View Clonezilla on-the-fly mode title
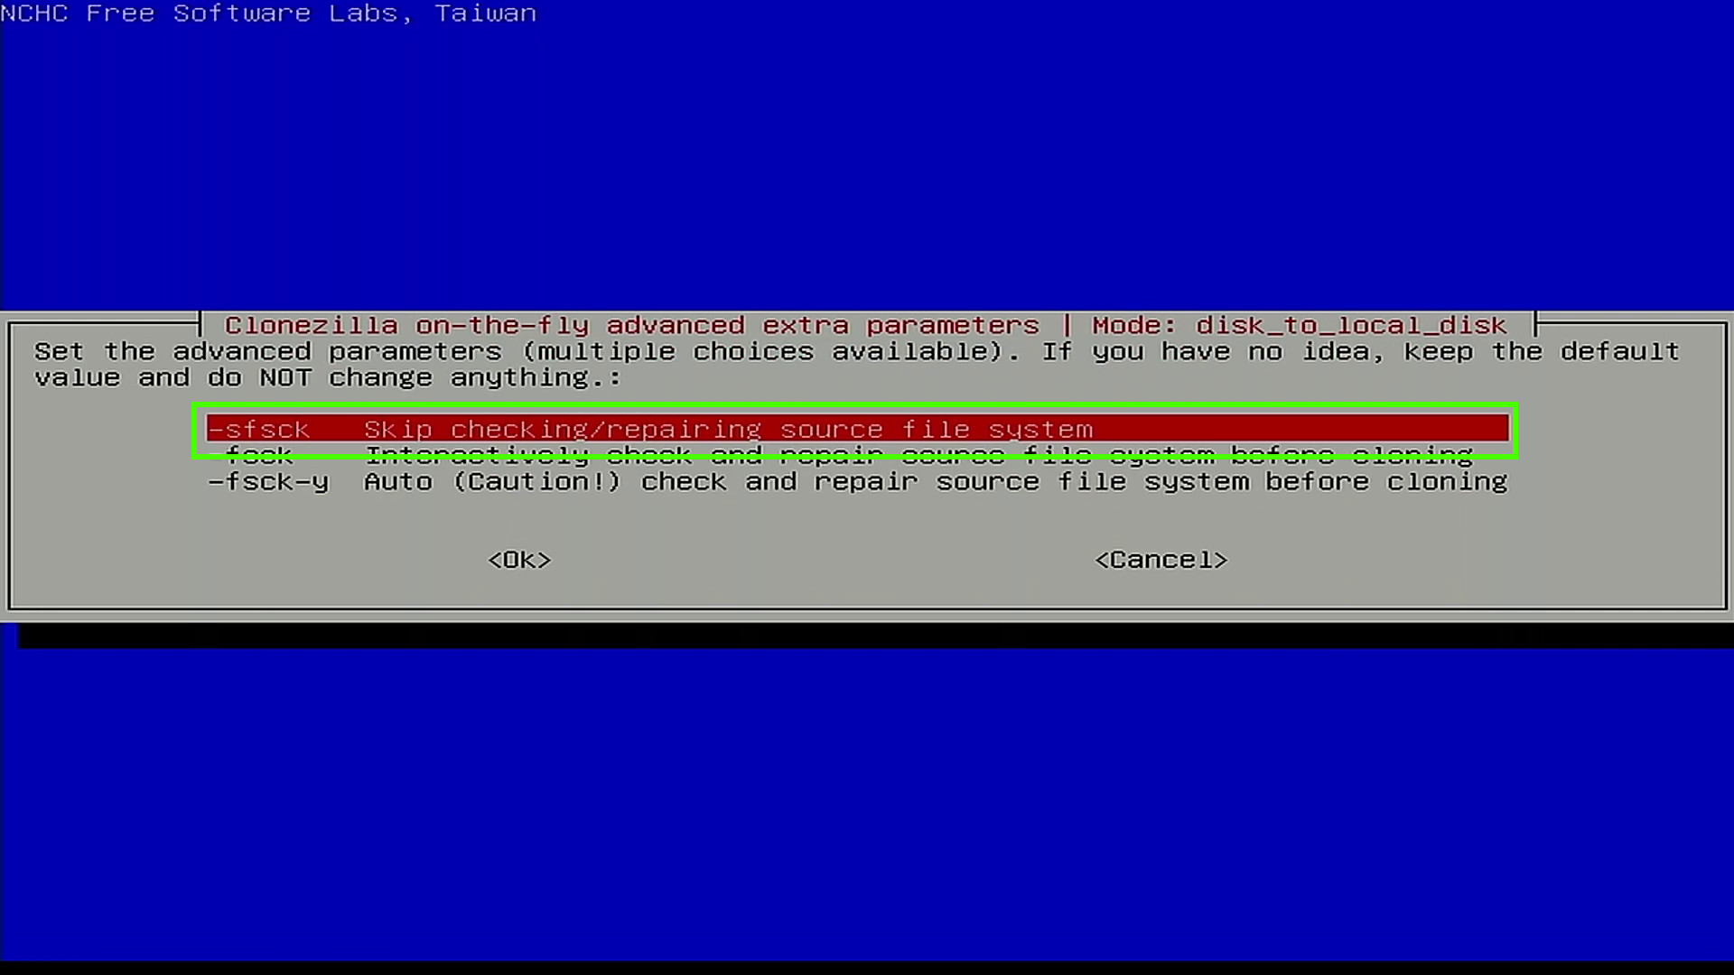 pyautogui.click(x=866, y=325)
